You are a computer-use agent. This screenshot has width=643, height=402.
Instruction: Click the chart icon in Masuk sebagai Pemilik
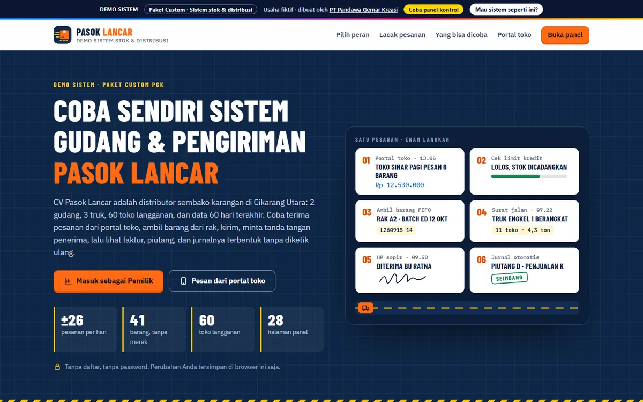point(68,281)
